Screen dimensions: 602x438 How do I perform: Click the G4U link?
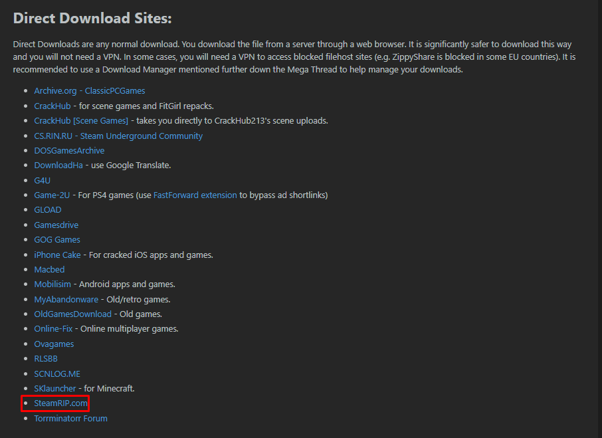pos(42,180)
